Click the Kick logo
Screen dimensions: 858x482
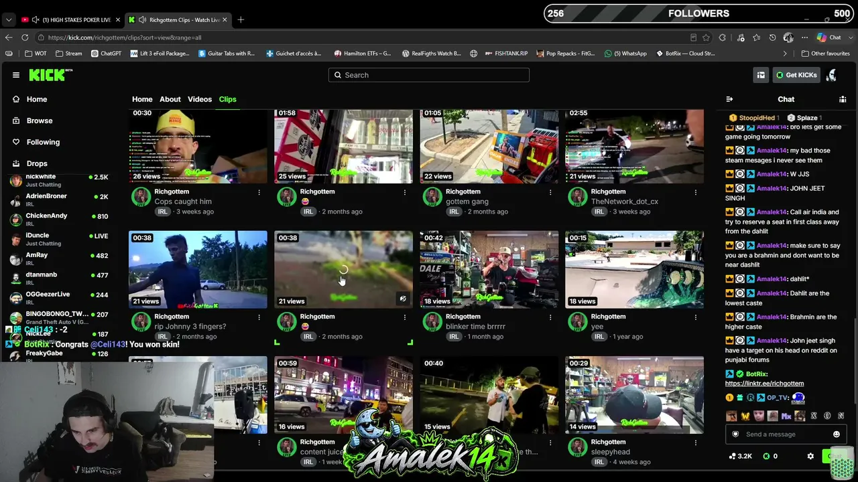point(50,75)
